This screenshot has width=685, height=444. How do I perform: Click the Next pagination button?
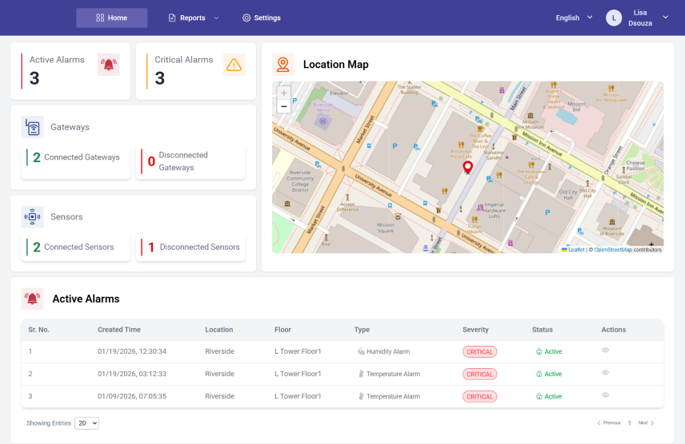tap(646, 423)
